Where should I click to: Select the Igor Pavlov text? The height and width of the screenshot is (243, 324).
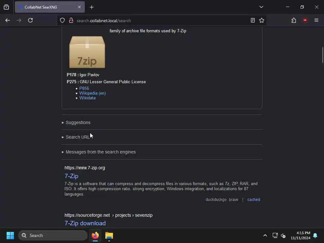click(x=89, y=75)
